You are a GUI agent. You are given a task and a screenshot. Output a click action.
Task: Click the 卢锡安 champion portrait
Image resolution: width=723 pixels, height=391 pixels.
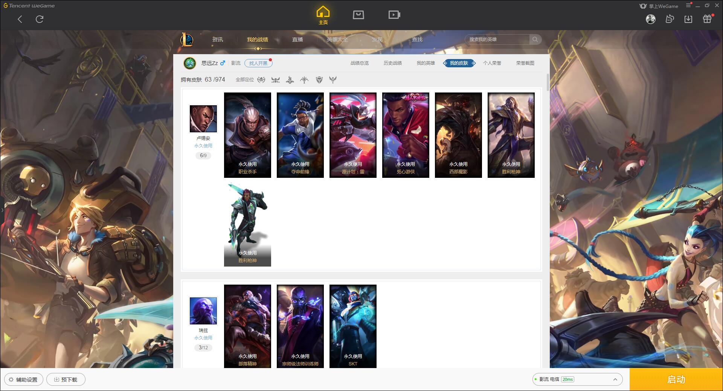pyautogui.click(x=203, y=119)
